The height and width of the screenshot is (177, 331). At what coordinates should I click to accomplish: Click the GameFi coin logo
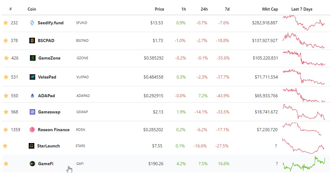point(32,164)
